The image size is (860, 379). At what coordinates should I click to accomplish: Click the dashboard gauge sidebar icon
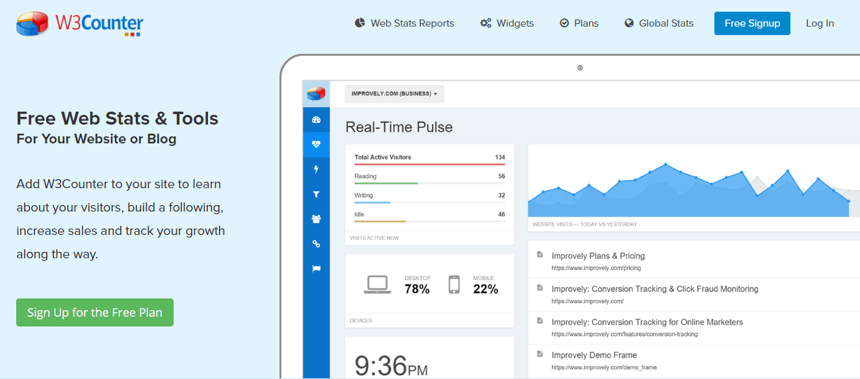point(317,119)
